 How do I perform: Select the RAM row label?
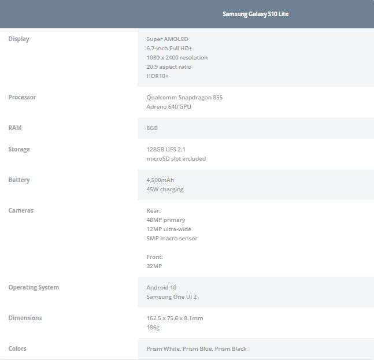[x=15, y=128]
